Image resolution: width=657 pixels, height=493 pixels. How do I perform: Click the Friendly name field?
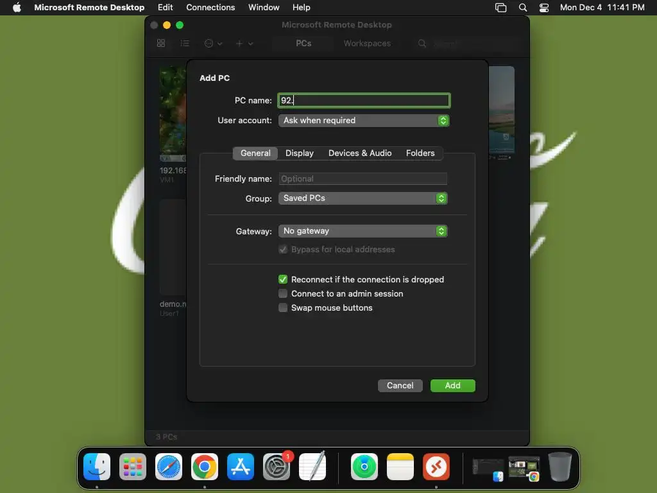(x=363, y=178)
